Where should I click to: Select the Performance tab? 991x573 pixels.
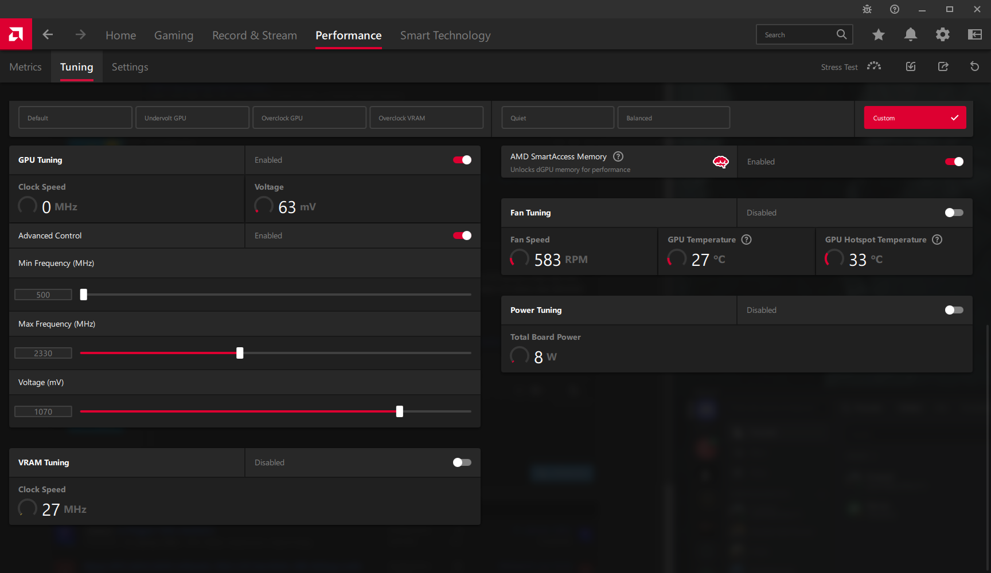[x=349, y=36]
